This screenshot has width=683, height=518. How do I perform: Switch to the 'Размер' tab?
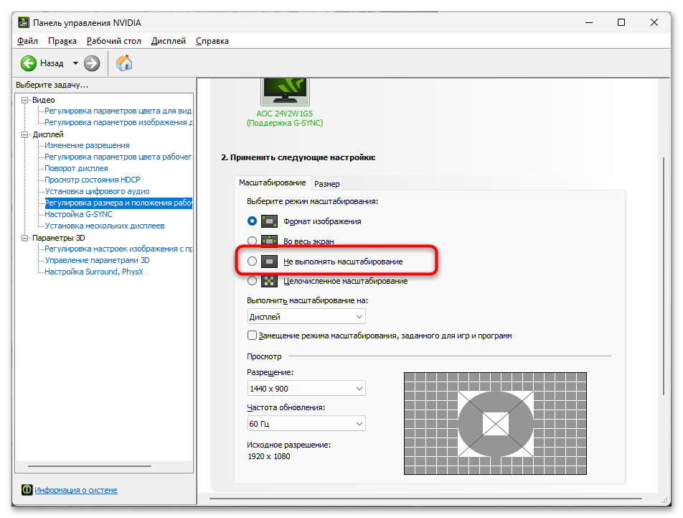(x=326, y=184)
